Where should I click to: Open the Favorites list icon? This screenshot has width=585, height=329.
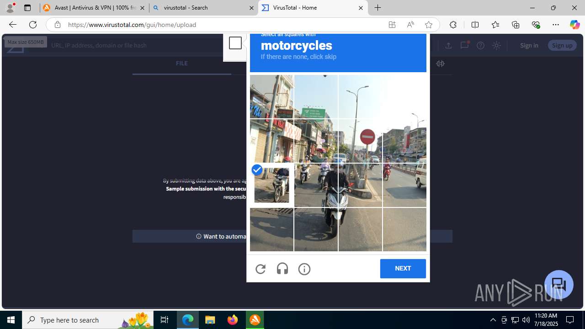point(495,25)
